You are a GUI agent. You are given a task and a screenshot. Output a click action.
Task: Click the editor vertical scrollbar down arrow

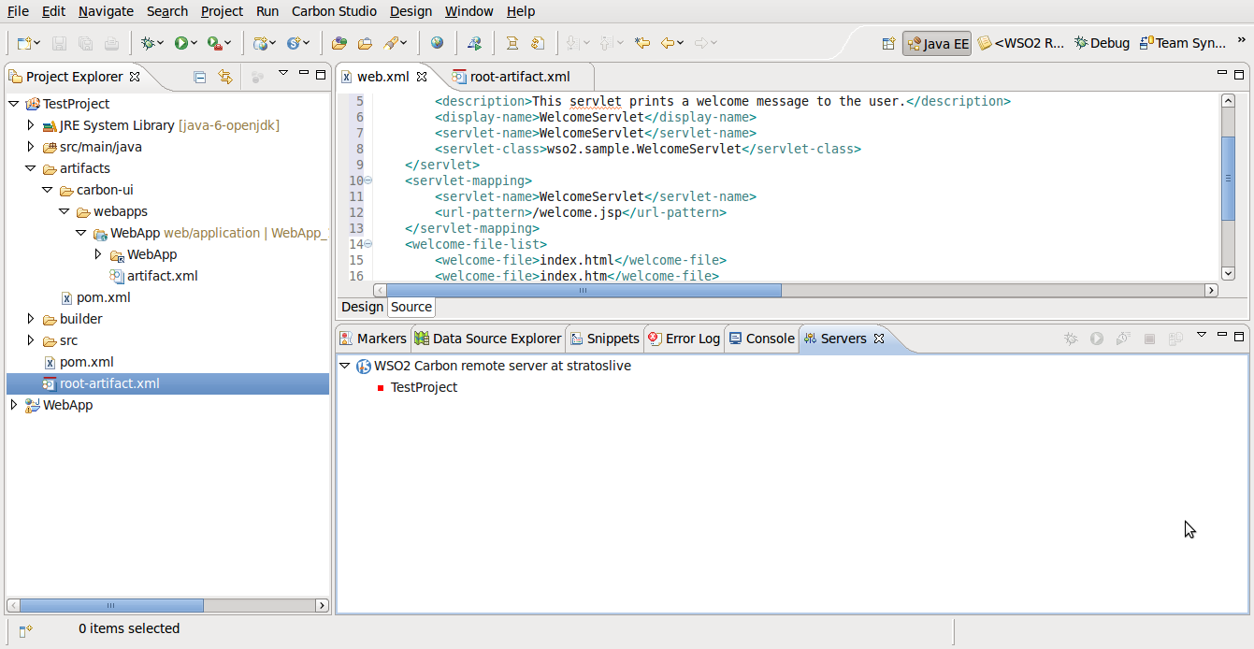pos(1229,273)
